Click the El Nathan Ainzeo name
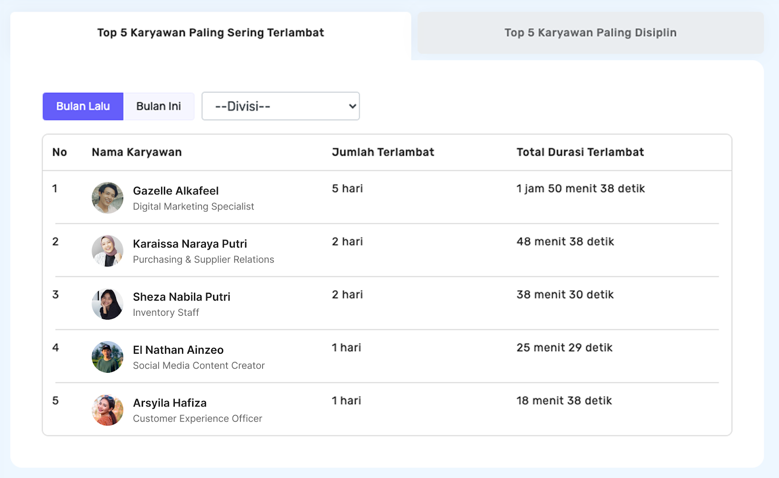Screen dimensions: 779x478 [178, 350]
